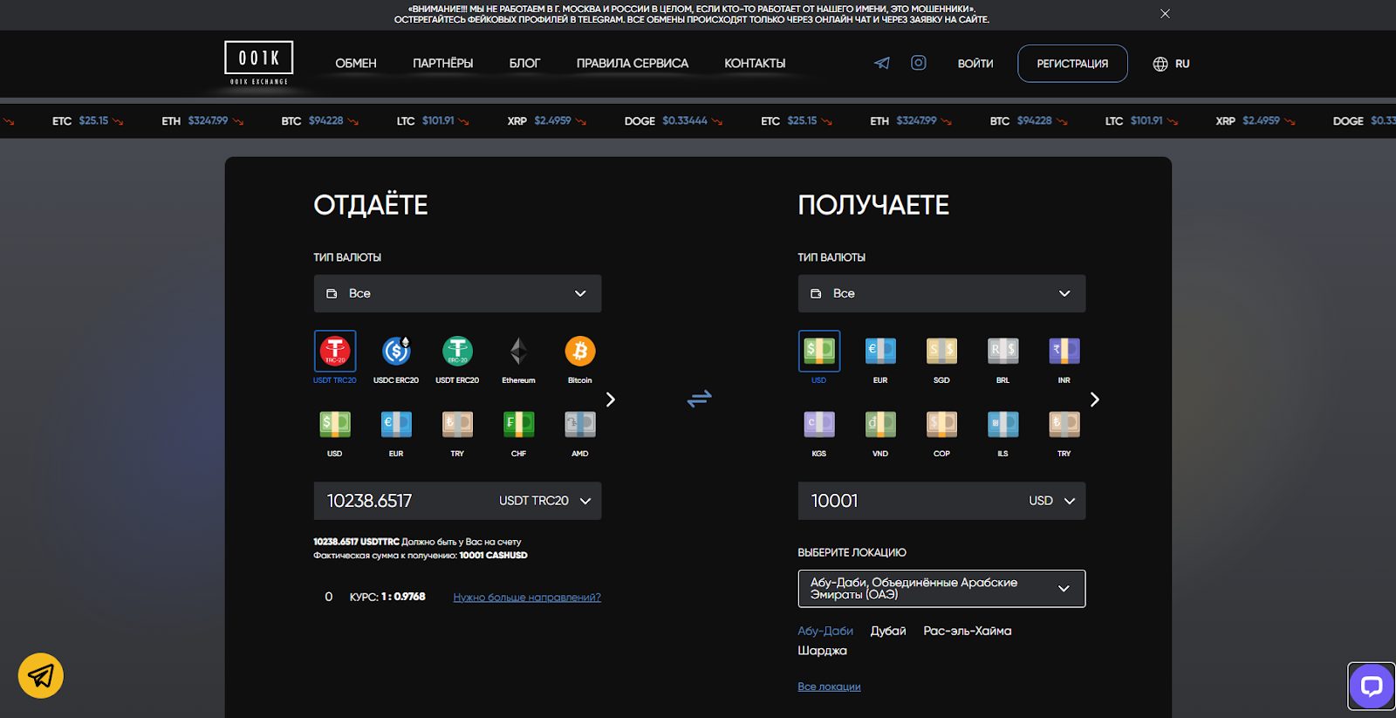This screenshot has height=718, width=1396.
Task: Click the first ETH $3247.99 ticker entry
Action: coord(202,121)
